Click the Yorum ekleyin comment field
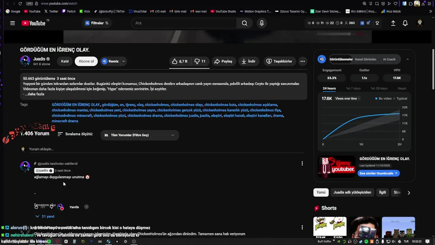The image size is (435, 245). [x=166, y=149]
